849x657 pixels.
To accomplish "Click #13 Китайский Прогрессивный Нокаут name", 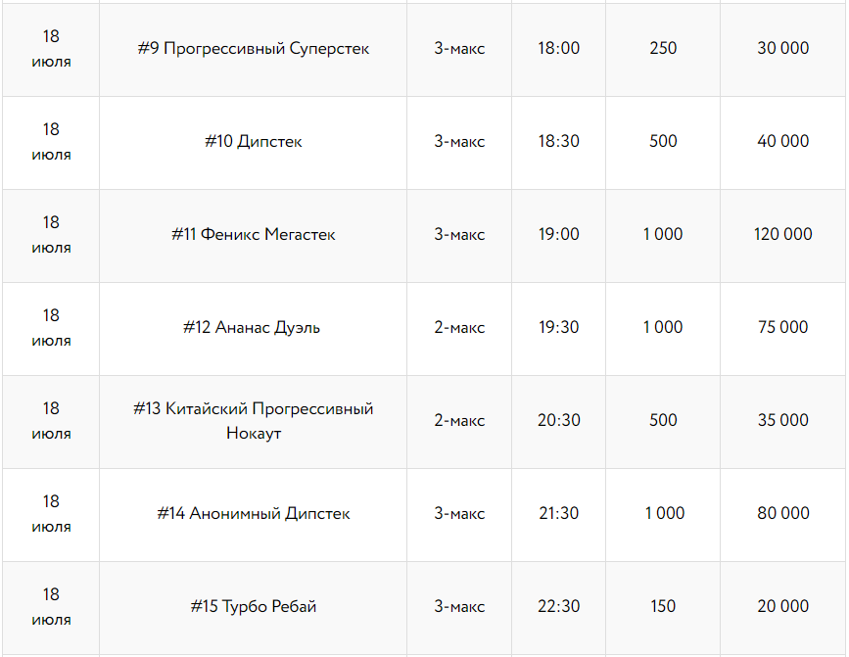I will point(253,420).
